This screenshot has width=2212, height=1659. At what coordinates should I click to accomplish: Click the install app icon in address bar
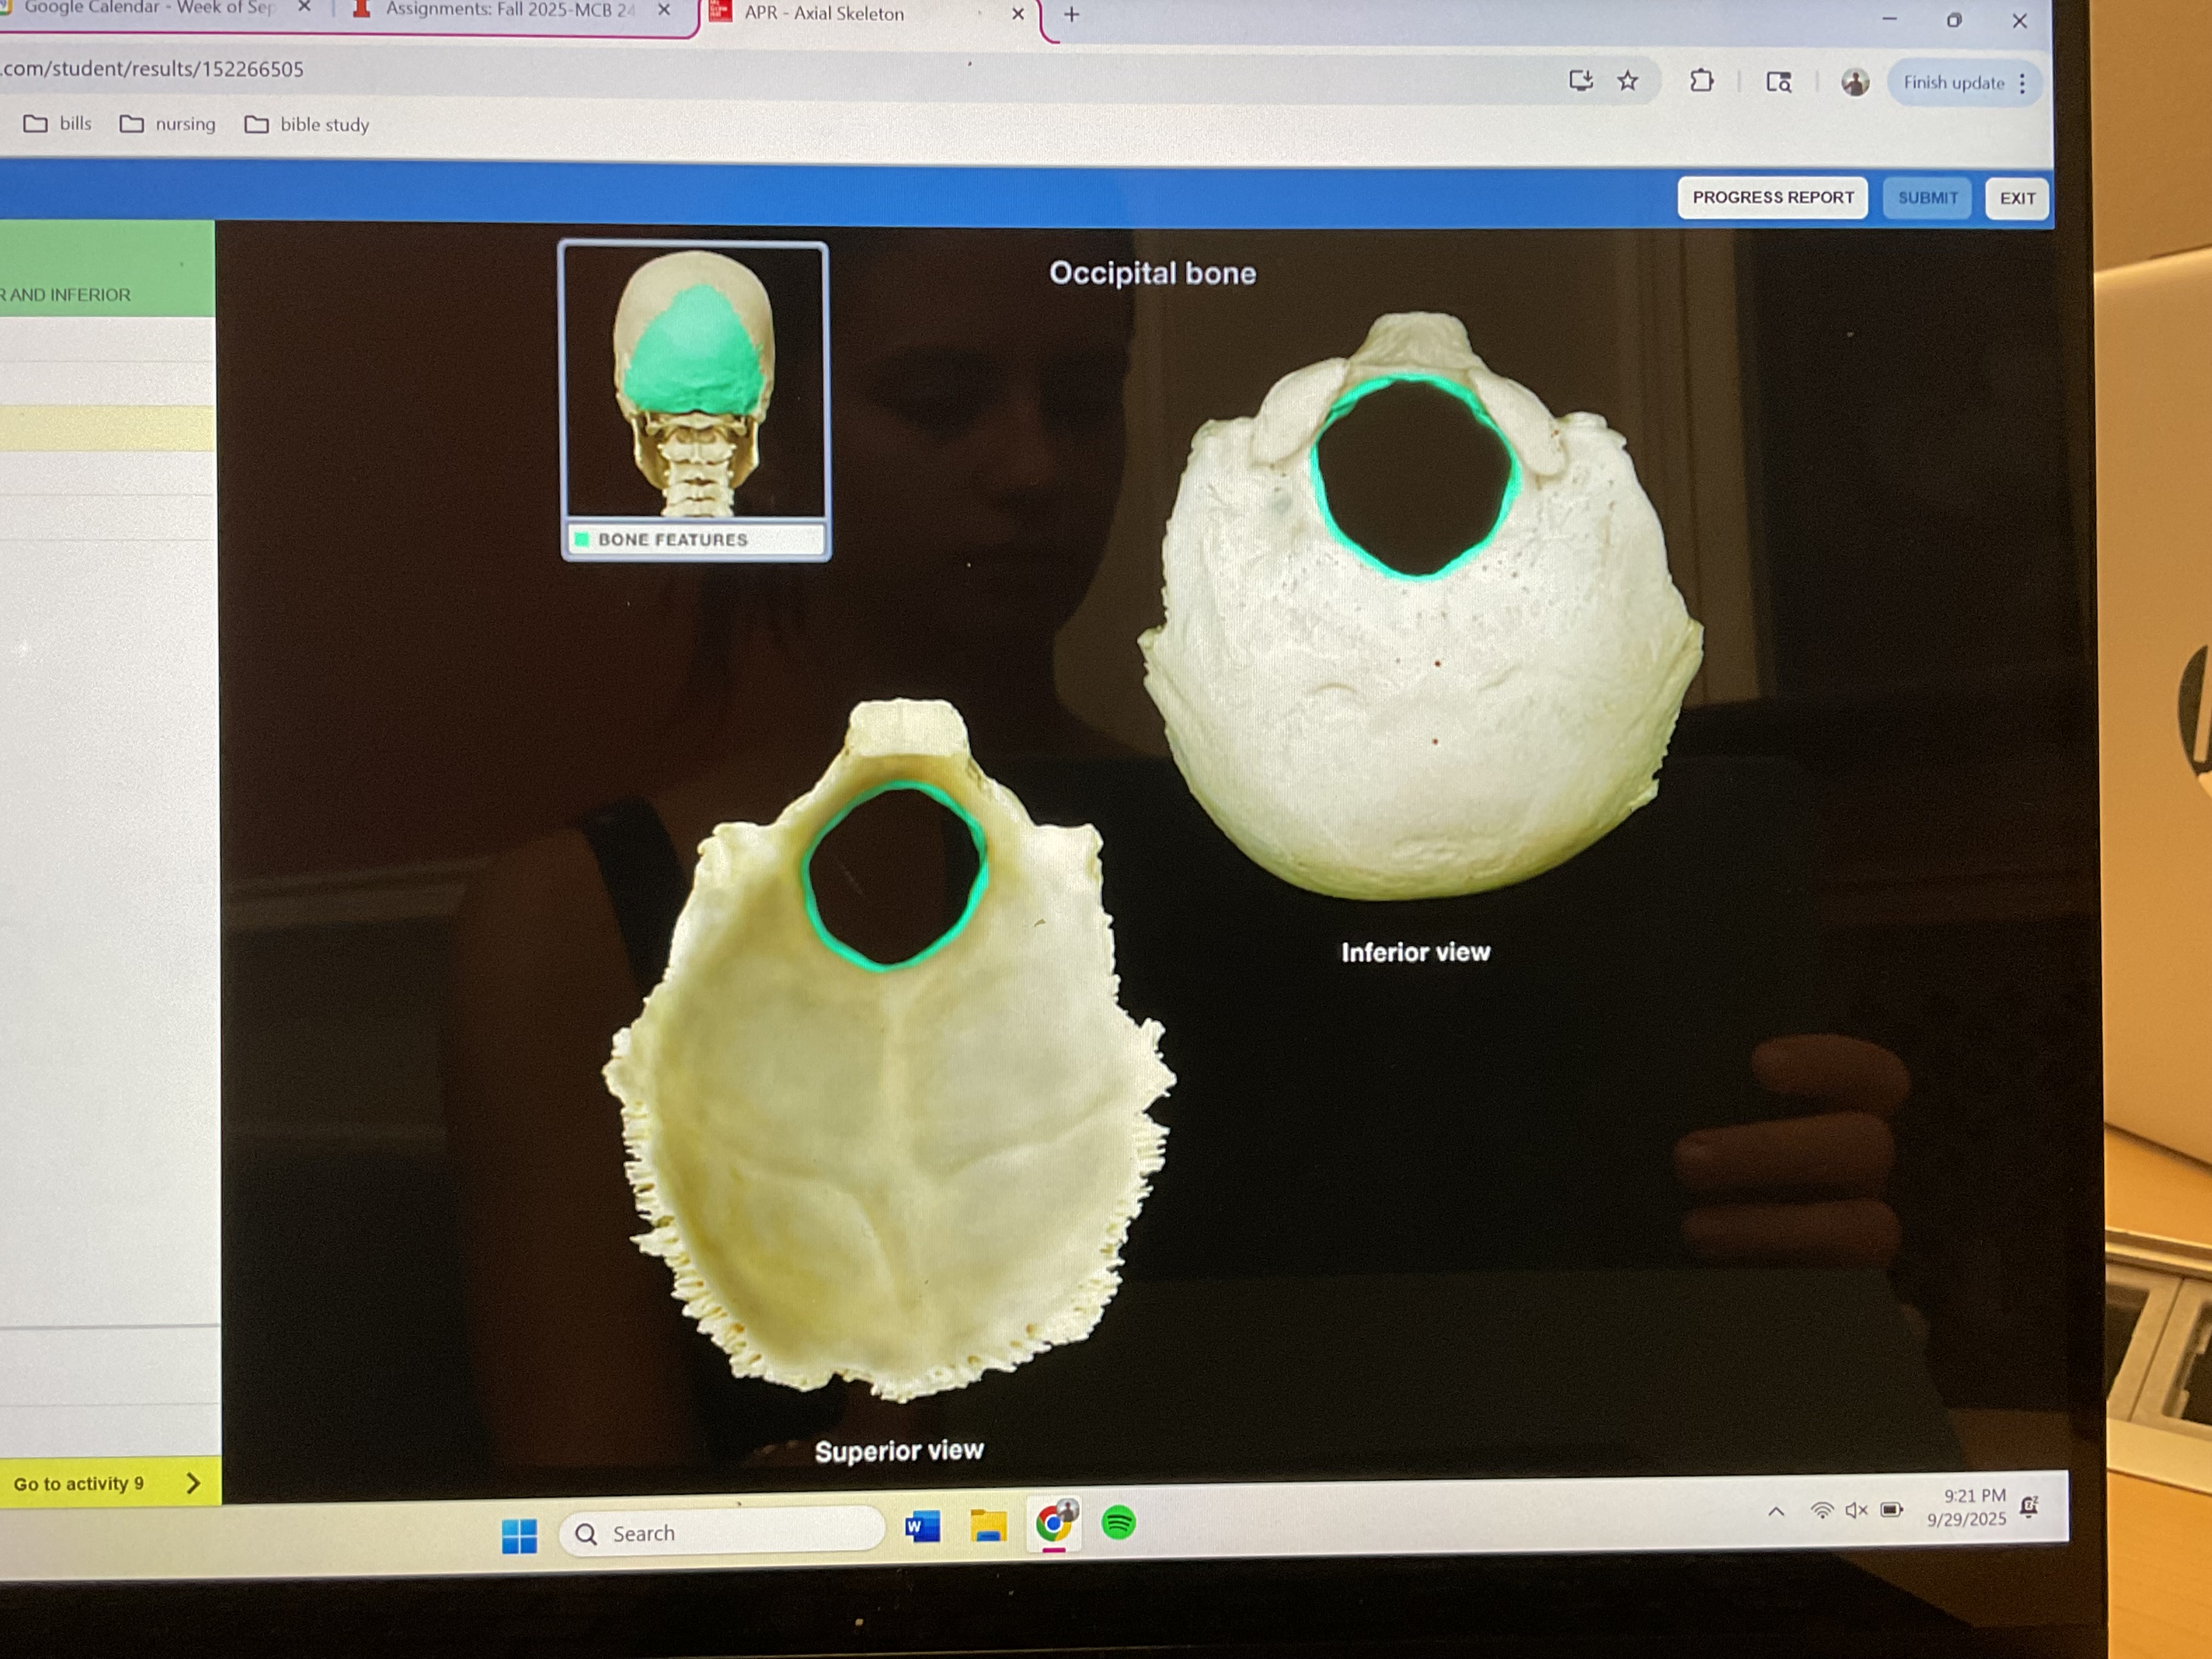(x=1580, y=80)
